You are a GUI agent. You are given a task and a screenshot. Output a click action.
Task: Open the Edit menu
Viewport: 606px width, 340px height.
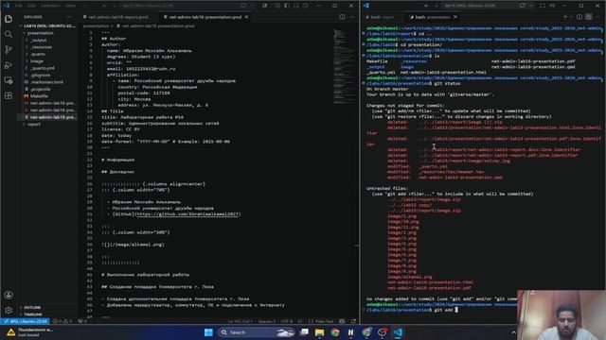[31, 6]
